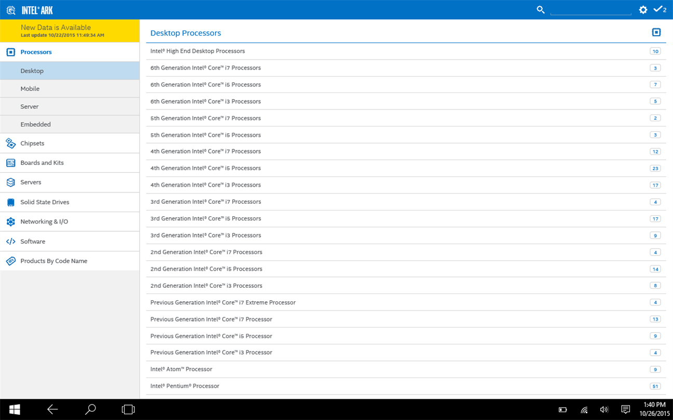Click count badge 23 on 4th Gen i5 row
The height and width of the screenshot is (420, 673).
click(655, 168)
